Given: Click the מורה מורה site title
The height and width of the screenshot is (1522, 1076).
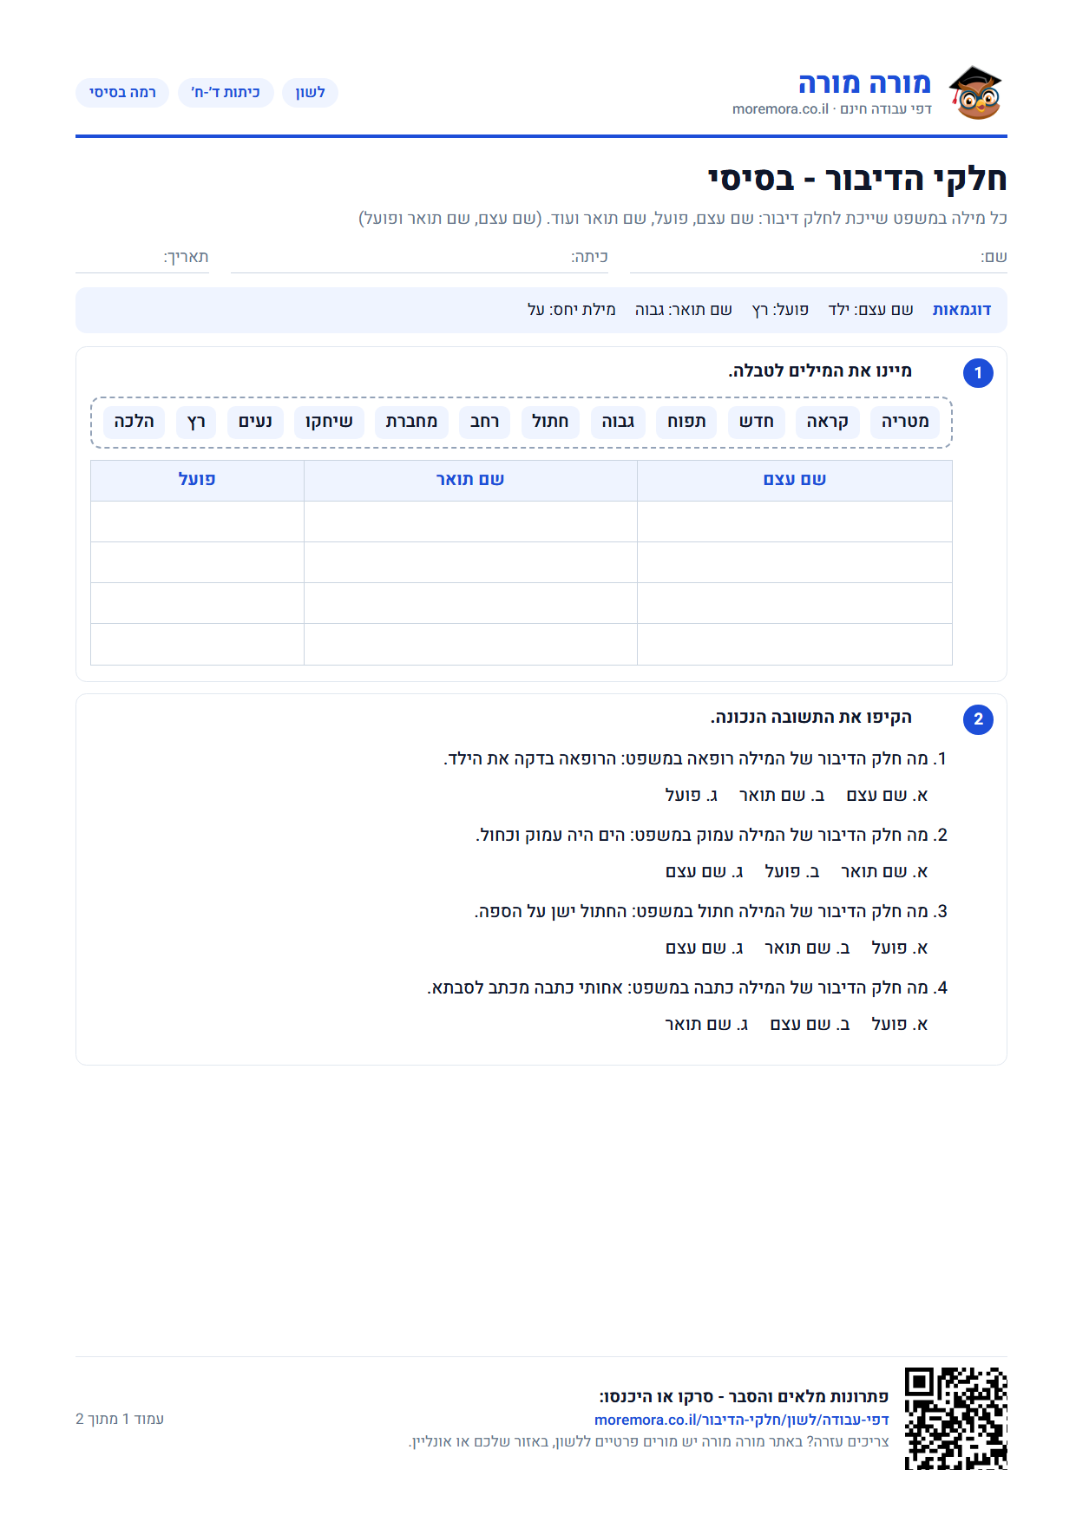Looking at the screenshot, I should pos(864,83).
